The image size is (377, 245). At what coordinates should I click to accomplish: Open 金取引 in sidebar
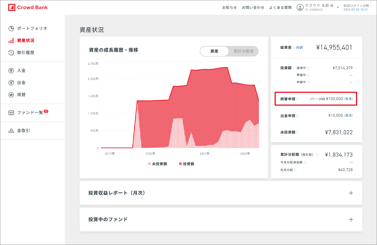tap(24, 131)
